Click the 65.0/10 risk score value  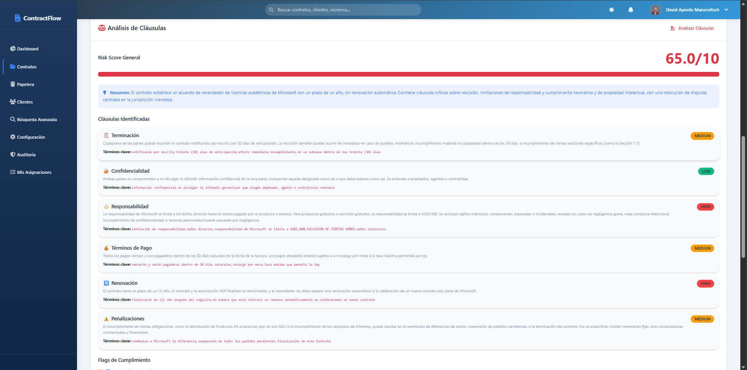[692, 59]
